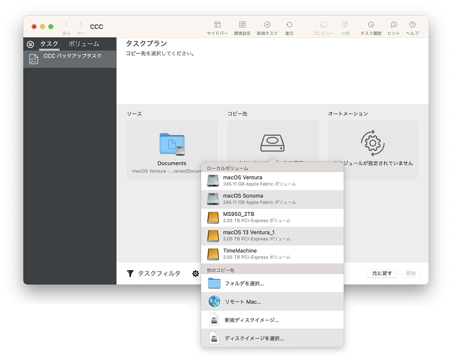Image resolution: width=452 pixels, height=364 pixels.
Task: Select CCC バックアップタスク in sidebar
Action: pyautogui.click(x=69, y=59)
